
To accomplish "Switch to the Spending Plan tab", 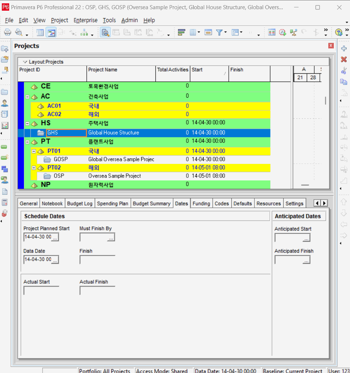I will click(x=113, y=204).
